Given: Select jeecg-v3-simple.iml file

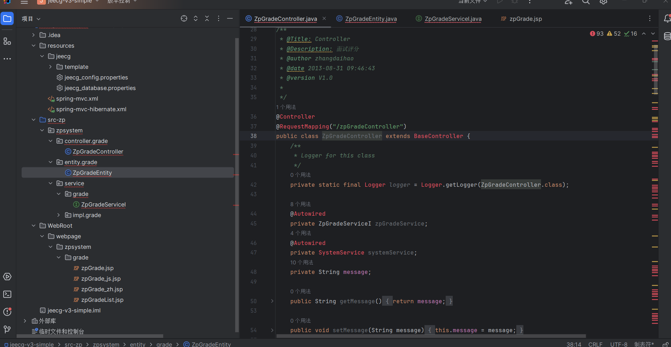Looking at the screenshot, I should [74, 310].
